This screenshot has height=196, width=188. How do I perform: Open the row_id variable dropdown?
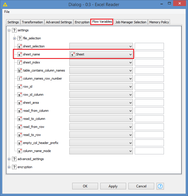pyautogui.click(x=101, y=87)
